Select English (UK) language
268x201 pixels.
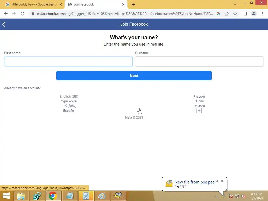pyautogui.click(x=69, y=97)
